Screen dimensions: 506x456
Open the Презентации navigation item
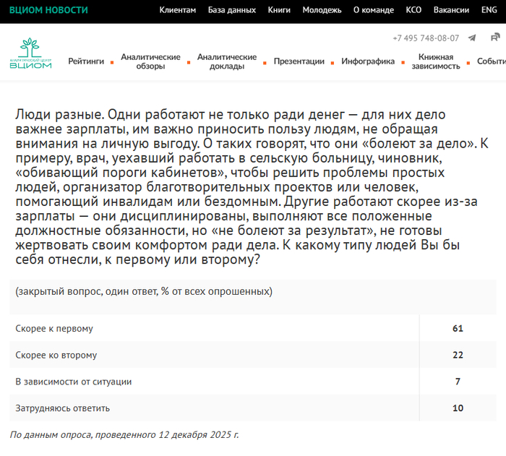point(299,61)
